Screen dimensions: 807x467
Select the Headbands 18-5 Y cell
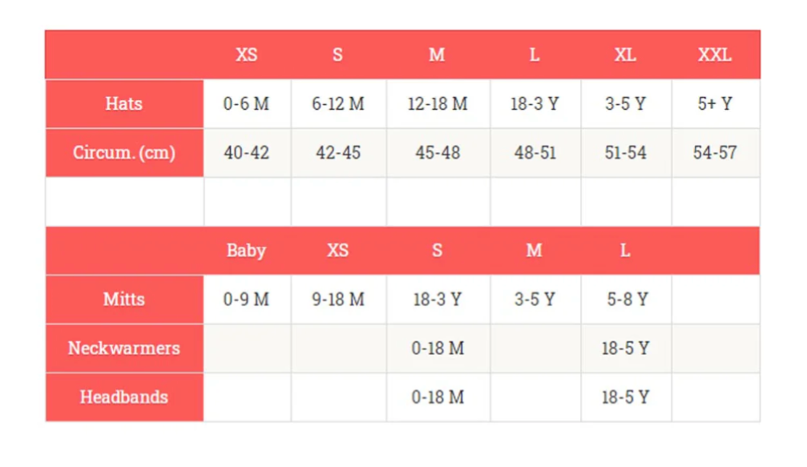pos(625,397)
